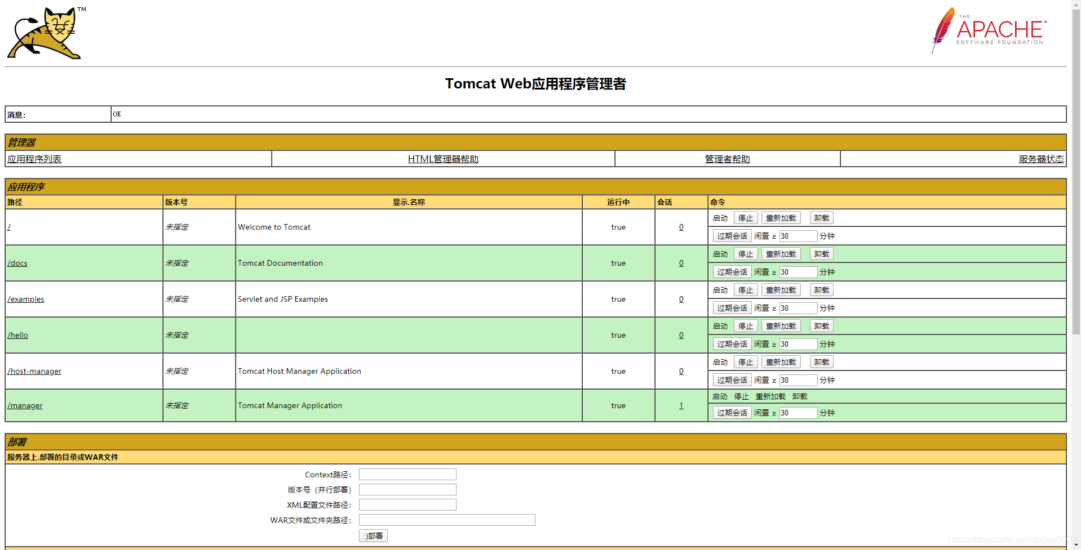The height and width of the screenshot is (550, 1081).
Task: Focus idle minutes field in /manager row
Action: pos(798,413)
